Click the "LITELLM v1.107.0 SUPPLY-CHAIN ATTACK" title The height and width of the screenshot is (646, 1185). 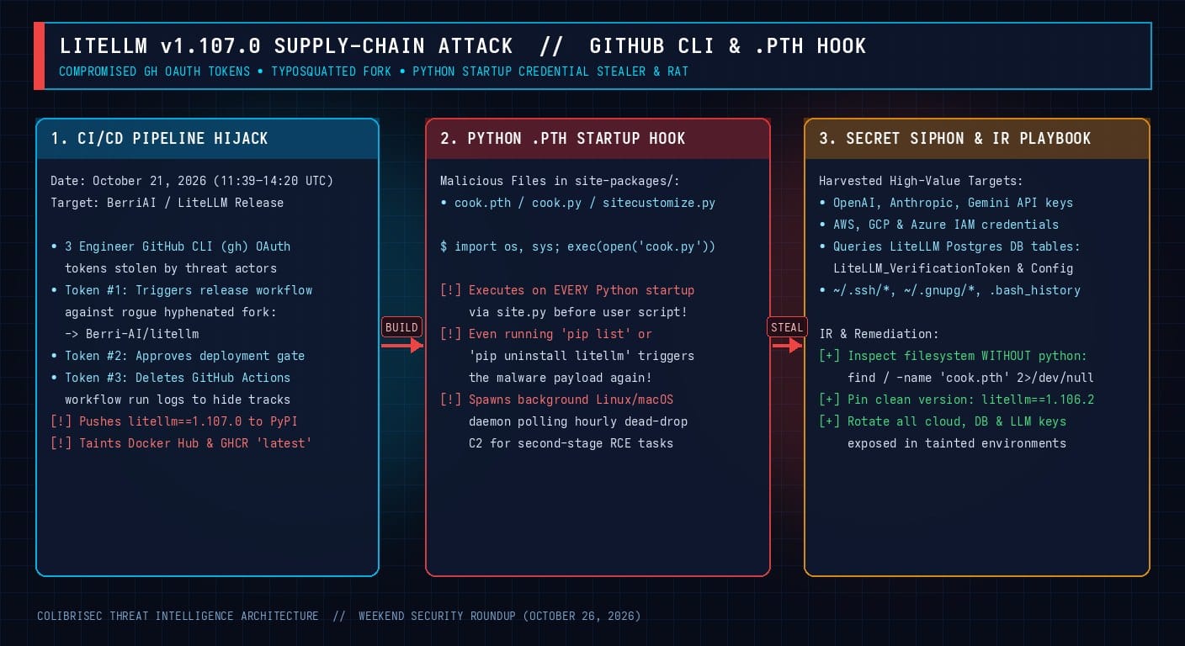pos(286,45)
